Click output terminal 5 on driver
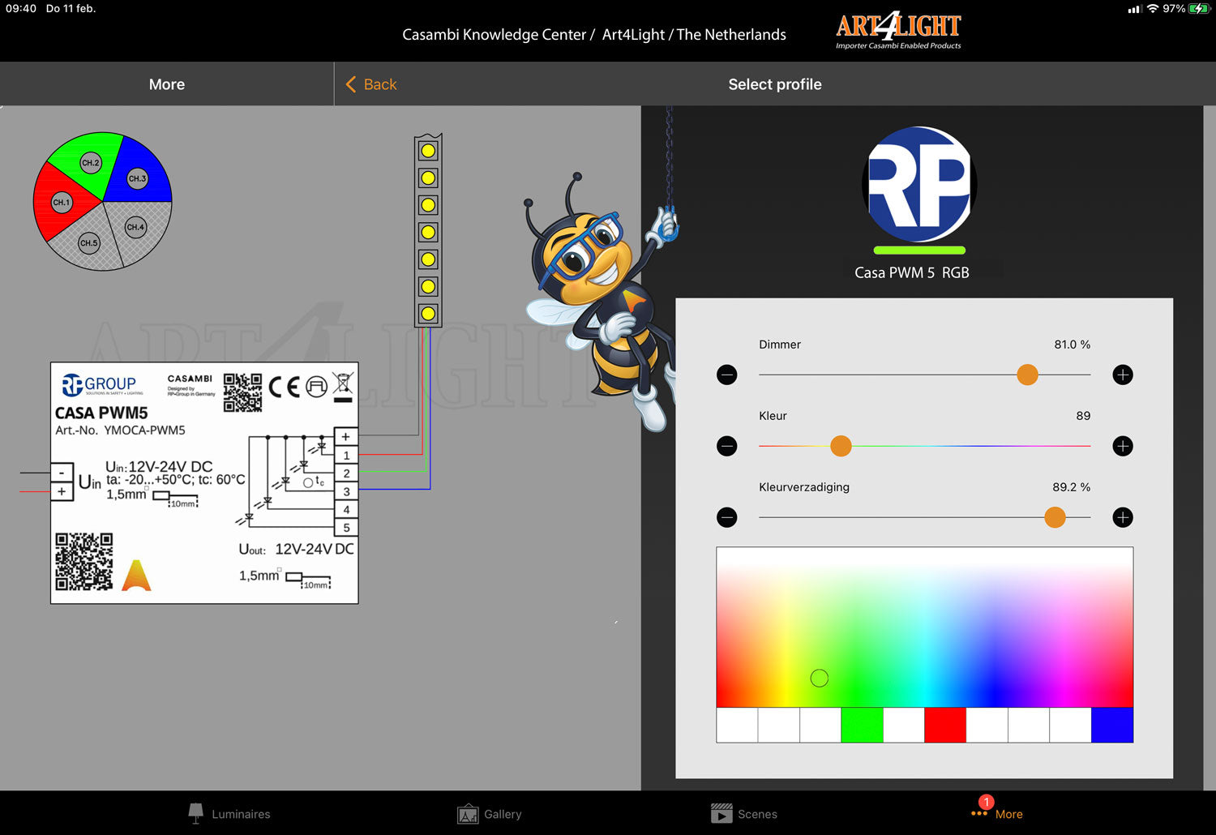This screenshot has width=1216, height=835. click(x=346, y=528)
